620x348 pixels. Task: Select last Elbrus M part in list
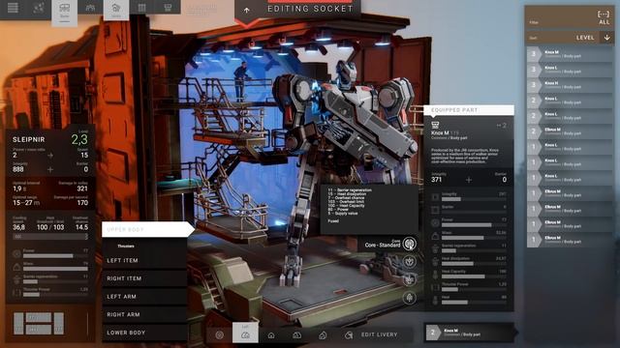[x=570, y=240]
